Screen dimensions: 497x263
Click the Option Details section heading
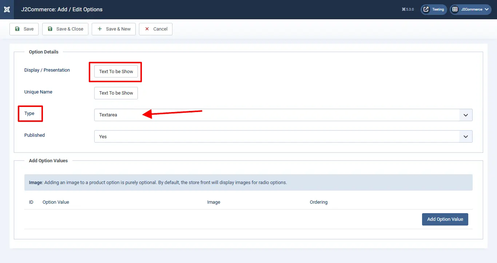tap(44, 52)
